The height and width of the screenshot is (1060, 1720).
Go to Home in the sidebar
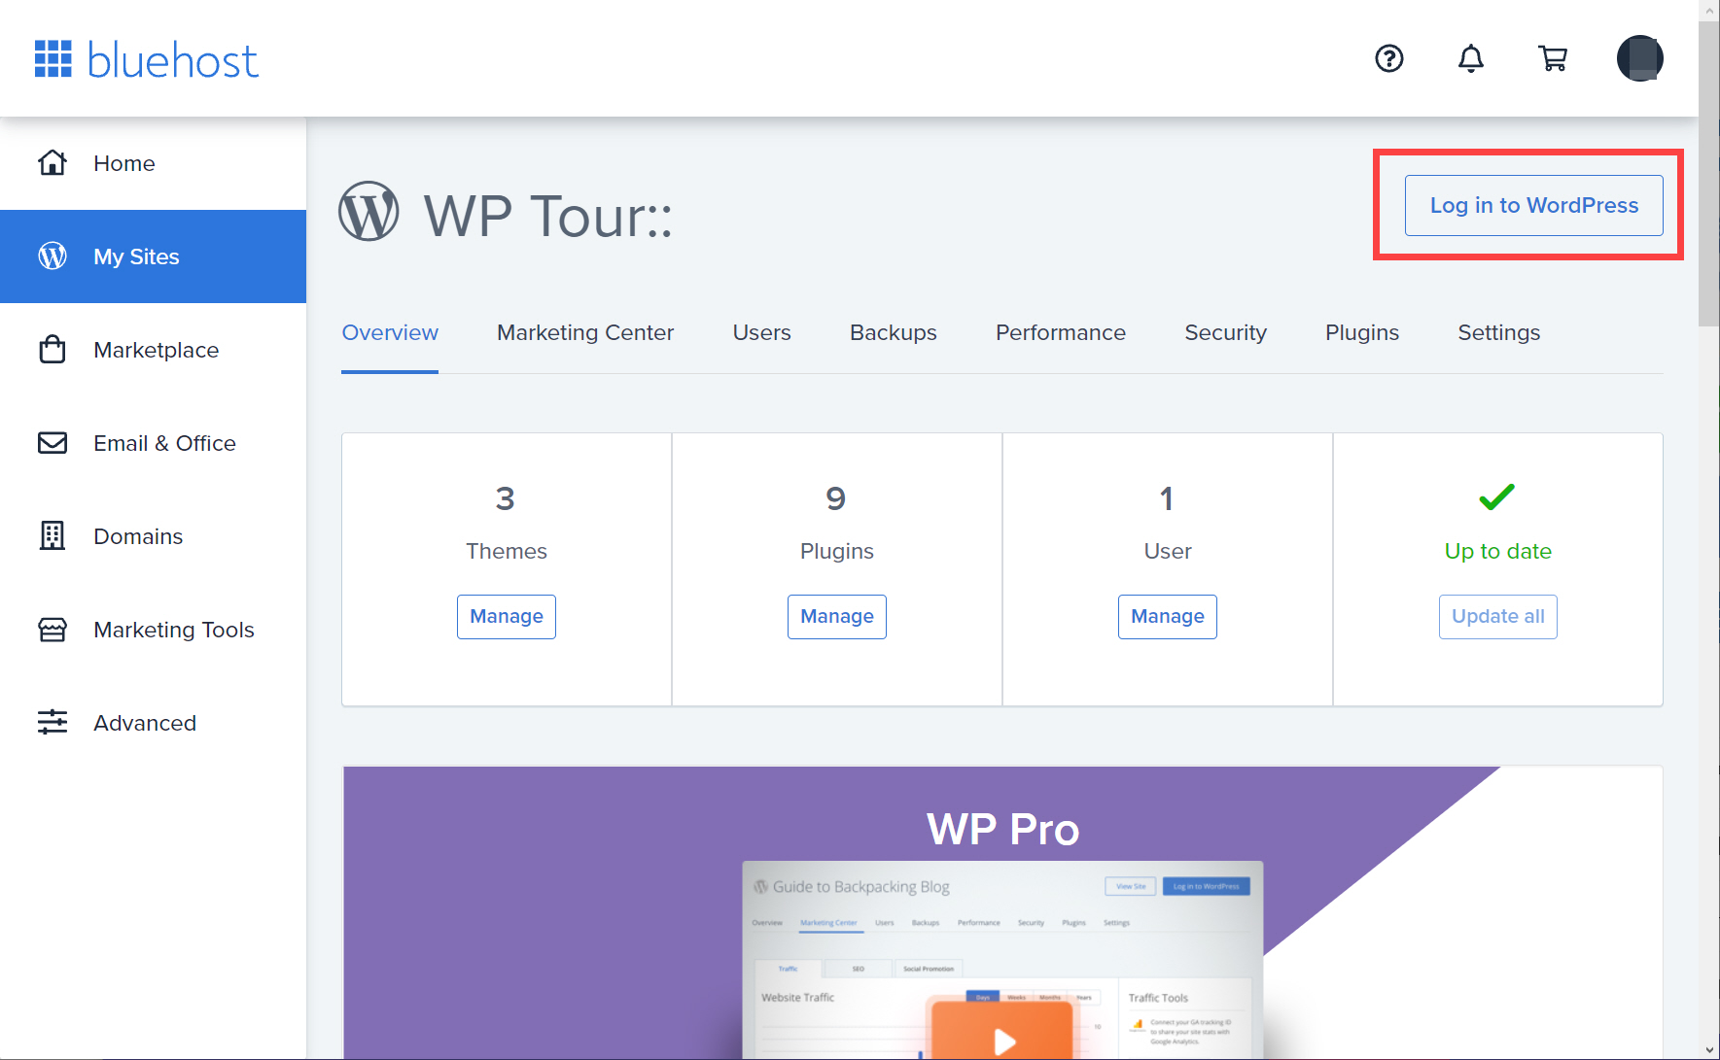click(x=153, y=163)
